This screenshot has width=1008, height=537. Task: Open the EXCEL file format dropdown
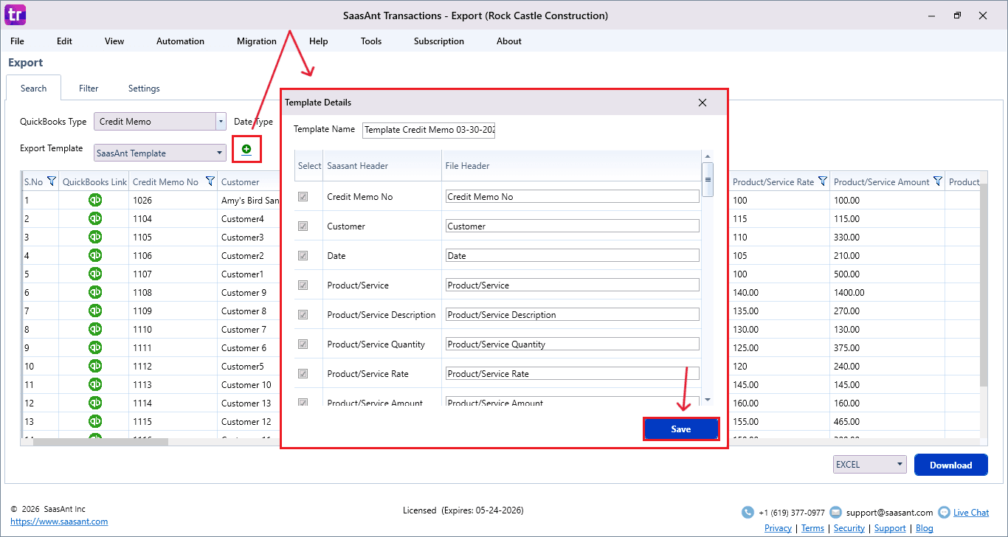click(869, 465)
